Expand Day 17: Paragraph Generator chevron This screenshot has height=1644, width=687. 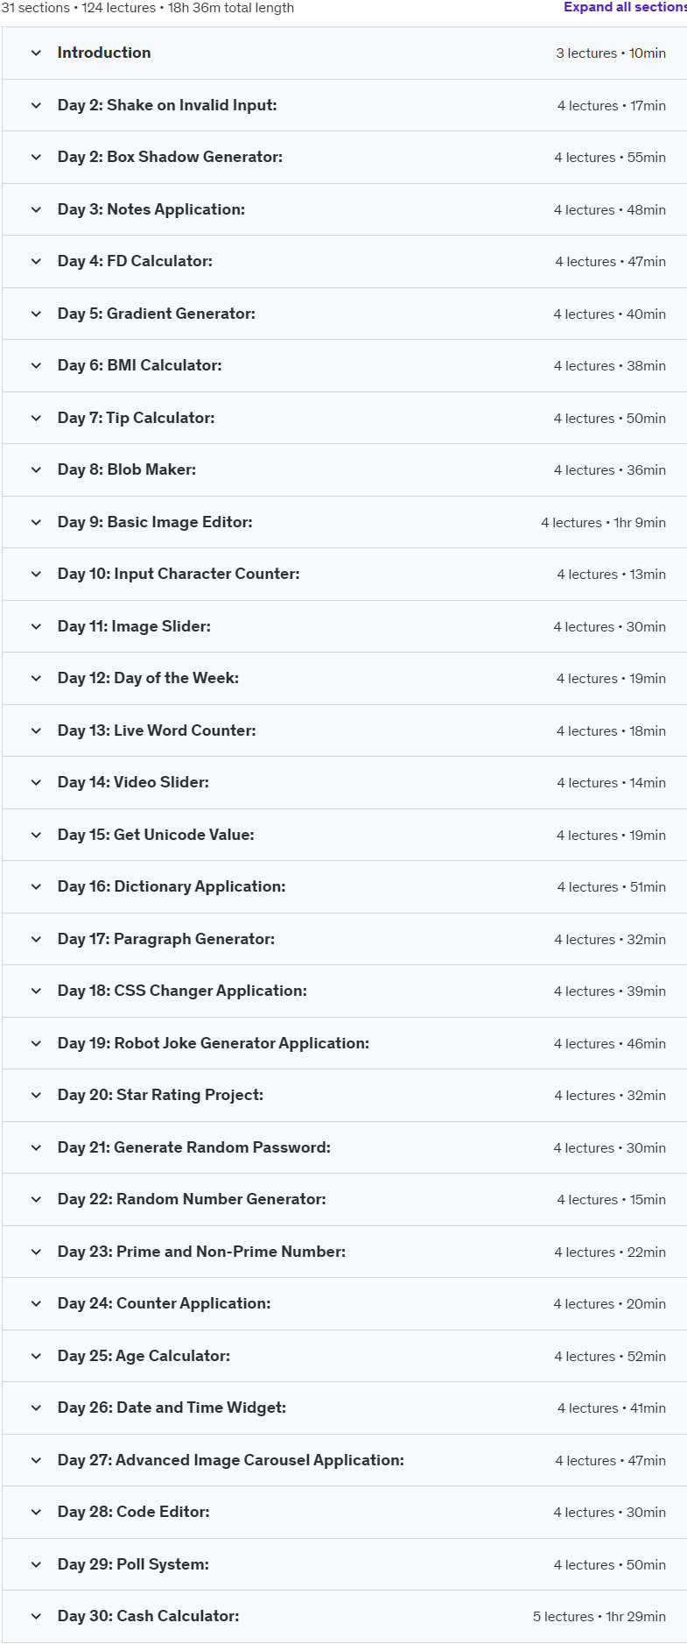coord(36,939)
